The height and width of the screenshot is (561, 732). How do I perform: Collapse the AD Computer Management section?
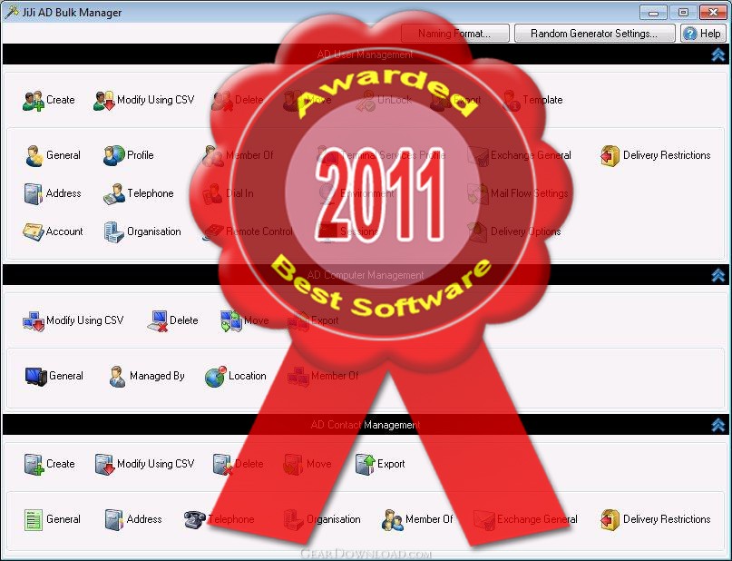(718, 275)
